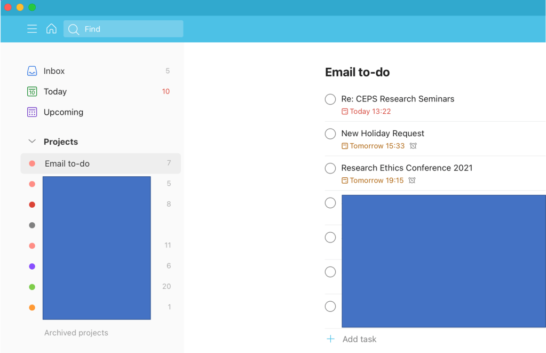Screen dimensions: 546x353
Task: Switch to the Upcoming view
Action: (x=63, y=112)
